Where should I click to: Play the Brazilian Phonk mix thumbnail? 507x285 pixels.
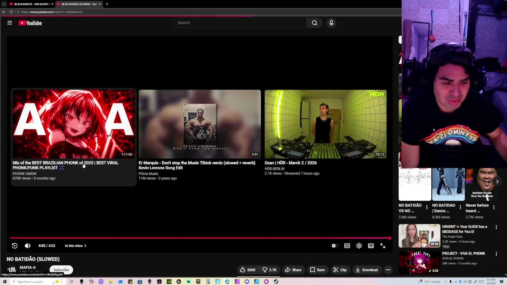point(73,124)
